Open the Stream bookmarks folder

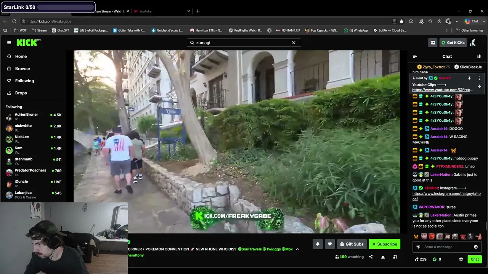[x=39, y=30]
